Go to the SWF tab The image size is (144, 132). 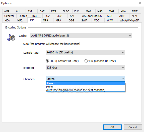pyautogui.click(x=85, y=20)
